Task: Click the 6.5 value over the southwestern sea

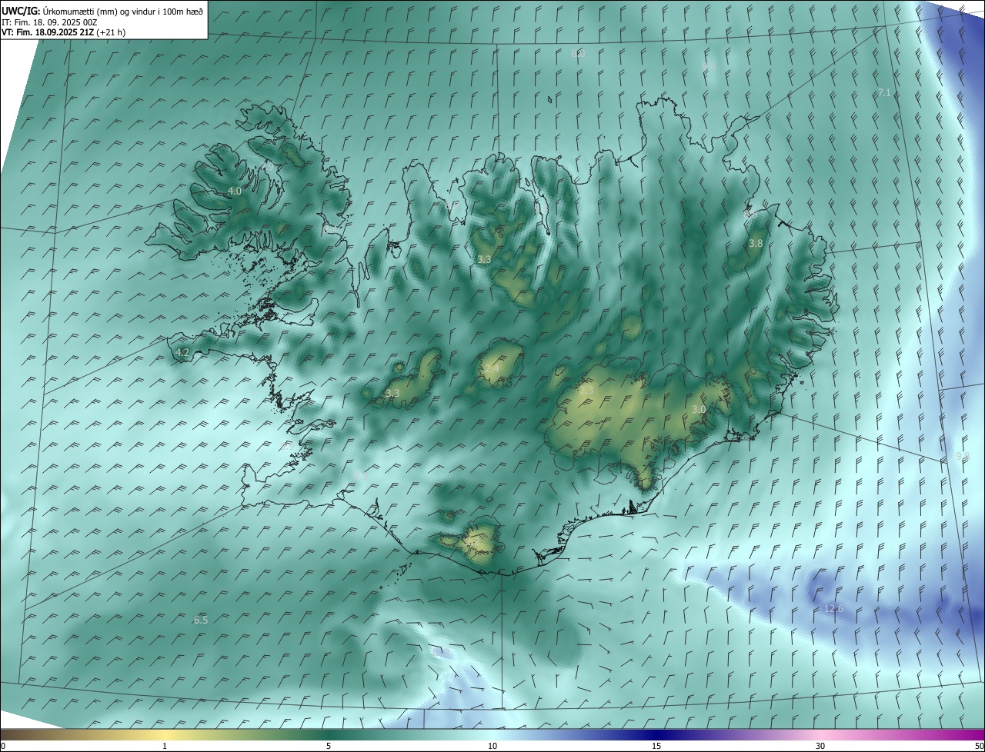Action: (x=201, y=619)
